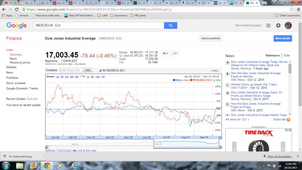Open 'All news for .DJI' link
Image resolution: width=302 pixels, height=170 pixels.
coord(237,119)
